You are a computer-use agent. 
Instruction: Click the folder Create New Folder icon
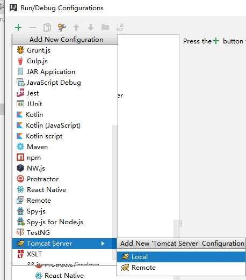point(105,27)
